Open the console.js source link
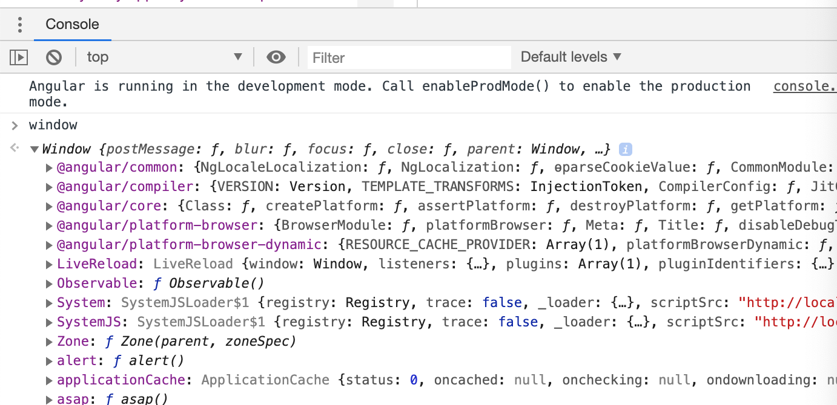The image size is (837, 405). coord(805,86)
